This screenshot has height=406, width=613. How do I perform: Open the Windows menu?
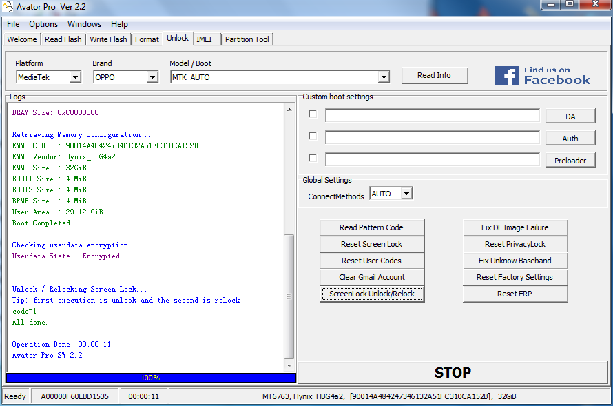[x=85, y=24]
